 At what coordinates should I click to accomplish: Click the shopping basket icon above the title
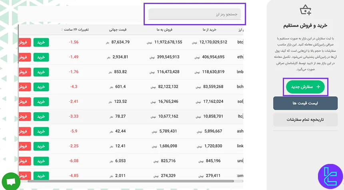coord(306,10)
